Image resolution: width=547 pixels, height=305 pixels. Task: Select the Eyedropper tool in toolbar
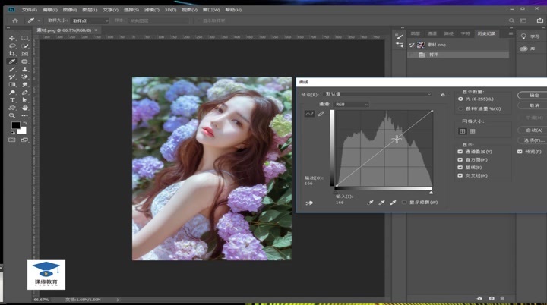12,61
